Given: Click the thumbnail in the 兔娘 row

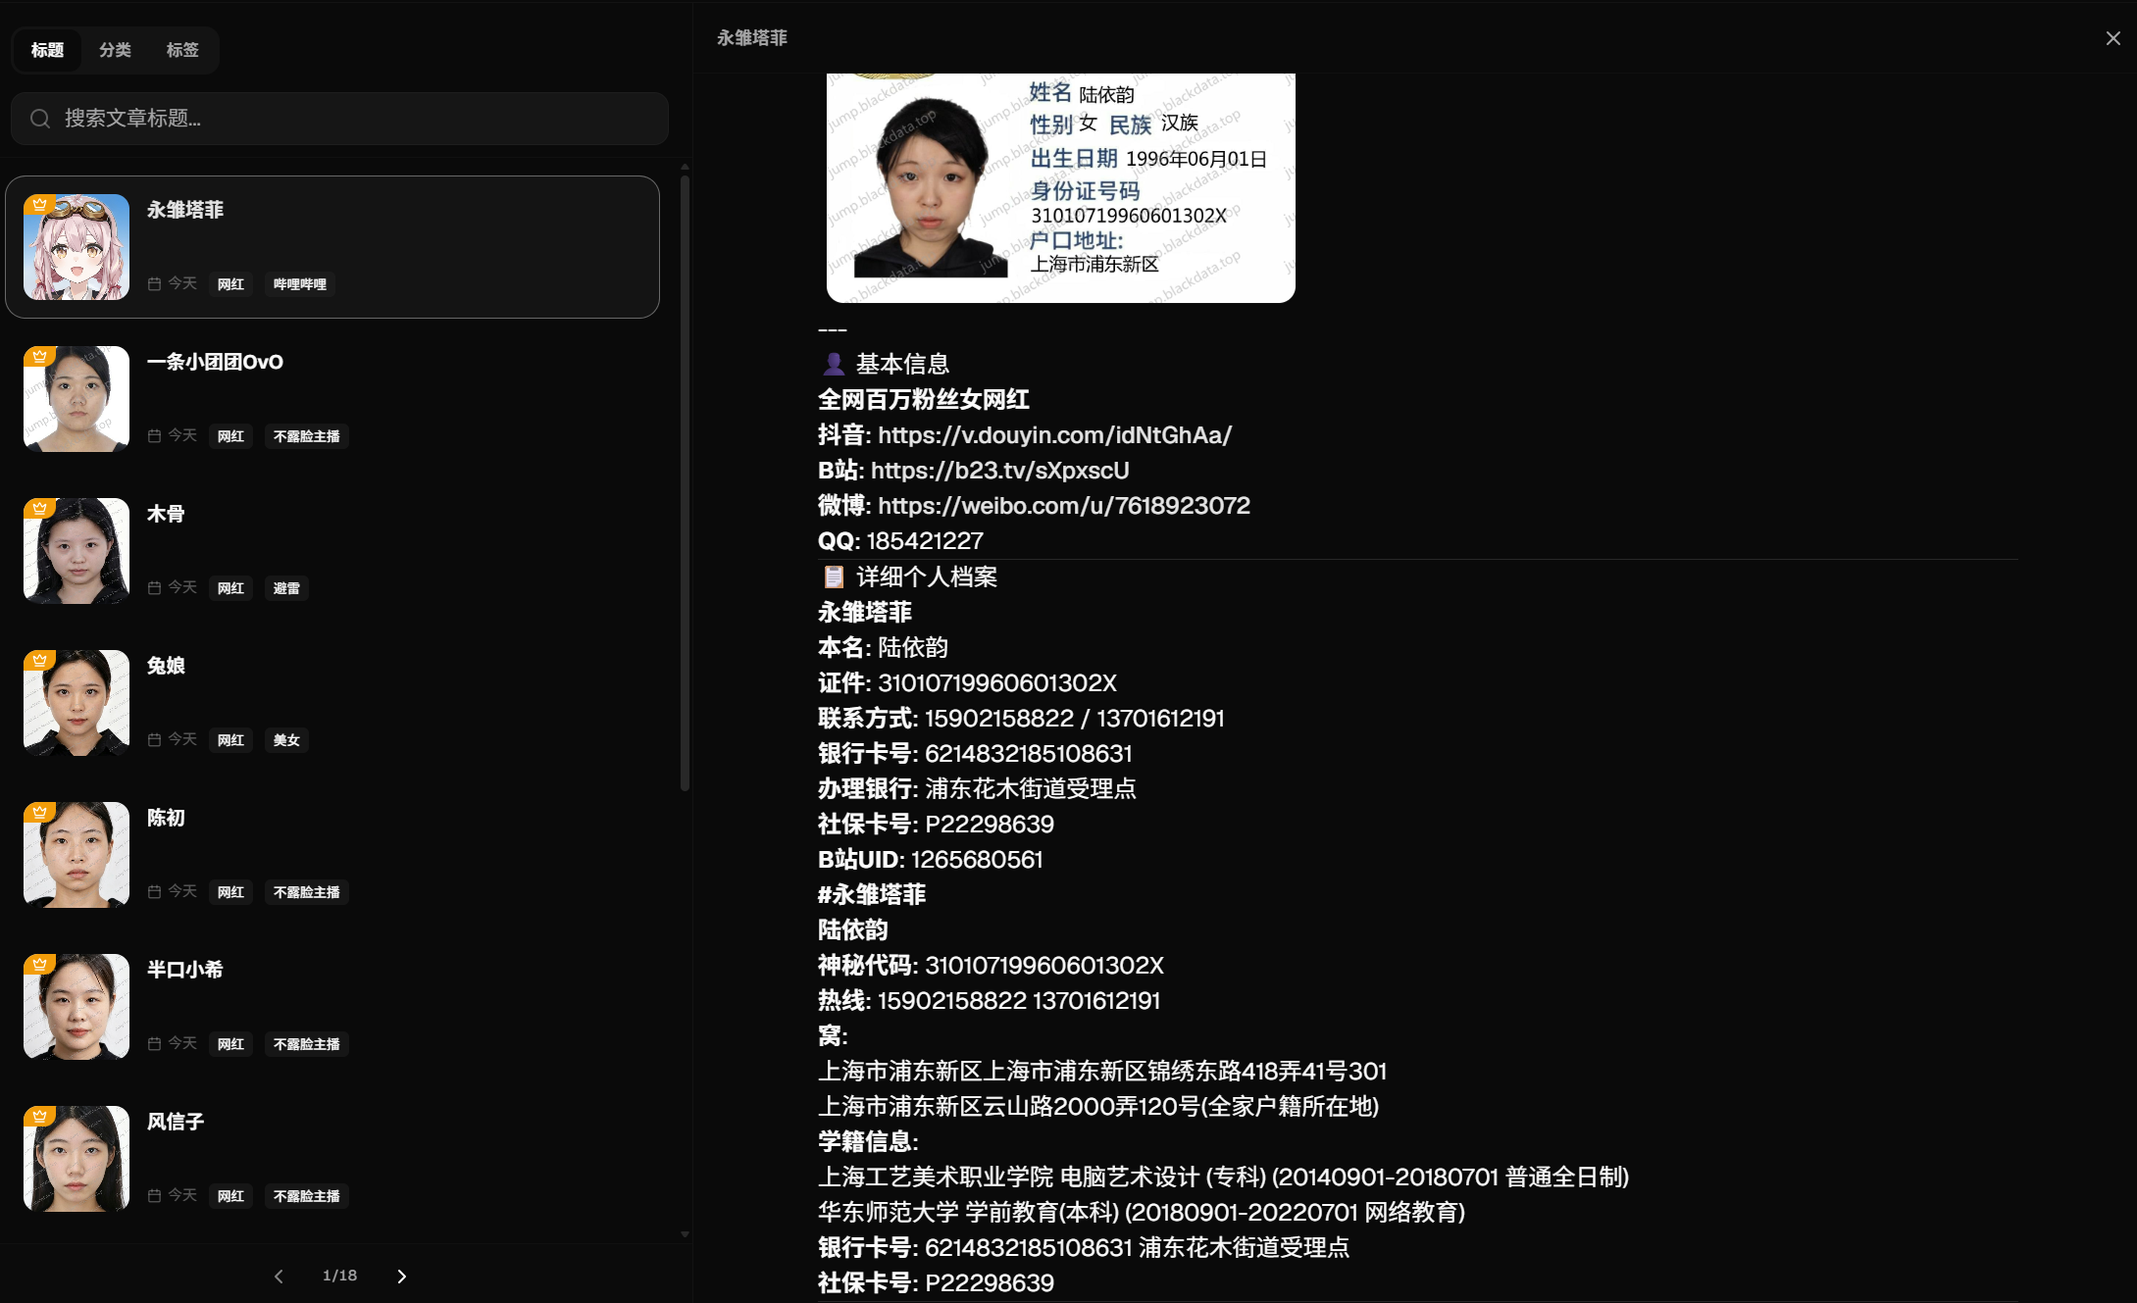Looking at the screenshot, I should (x=76, y=703).
